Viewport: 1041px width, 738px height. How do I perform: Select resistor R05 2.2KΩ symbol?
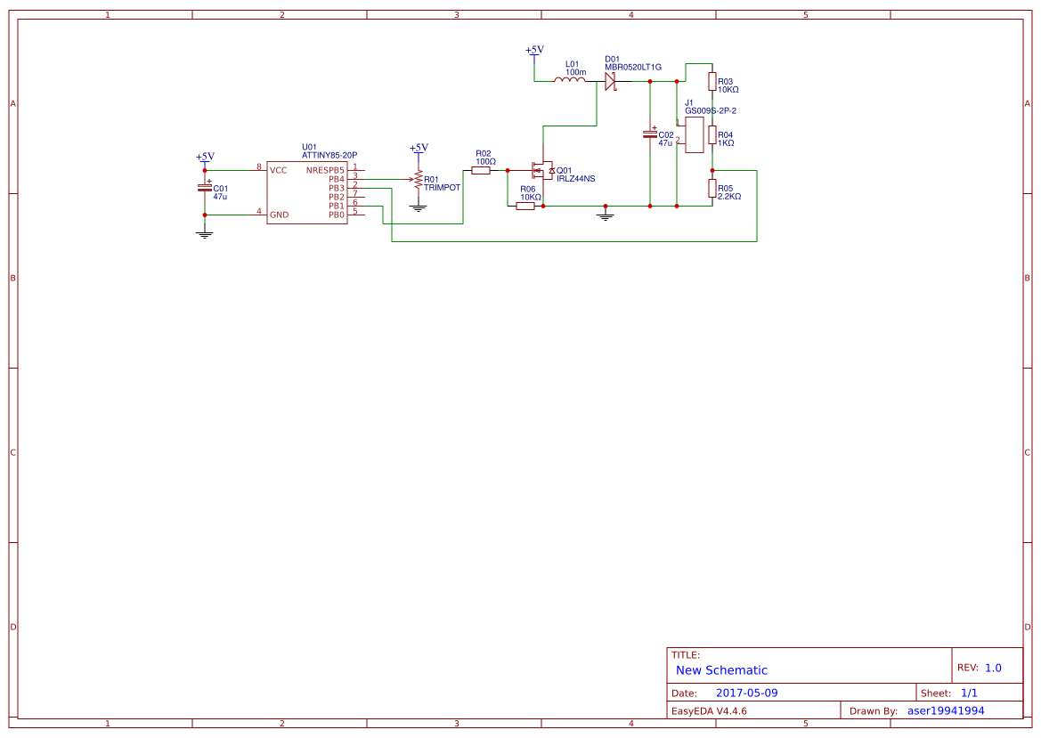[712, 190]
